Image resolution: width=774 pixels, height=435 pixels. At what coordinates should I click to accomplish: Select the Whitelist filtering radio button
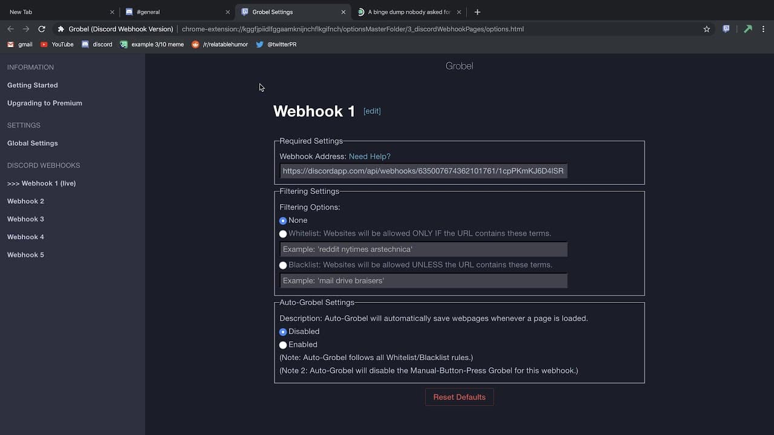tap(283, 234)
